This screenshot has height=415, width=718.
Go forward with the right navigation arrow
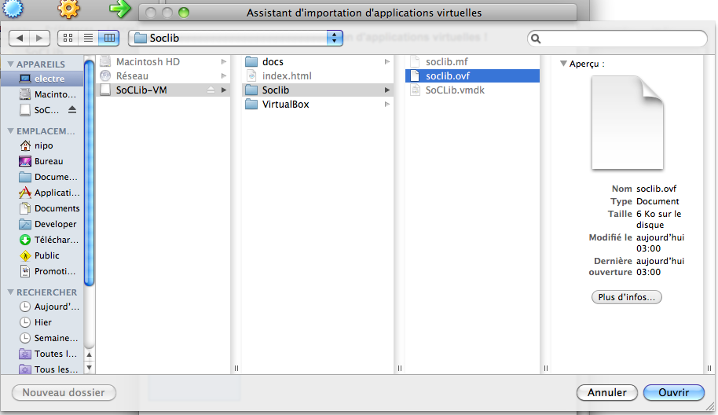(x=40, y=38)
